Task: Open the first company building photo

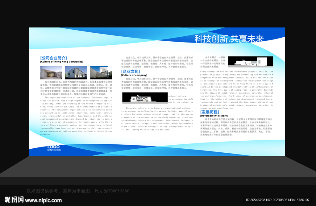Action: point(51,72)
